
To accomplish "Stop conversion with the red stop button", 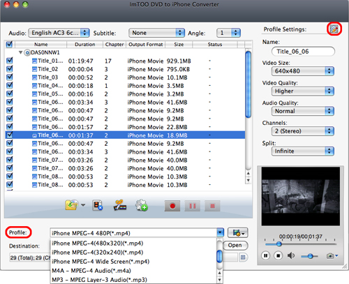I will tap(212, 206).
